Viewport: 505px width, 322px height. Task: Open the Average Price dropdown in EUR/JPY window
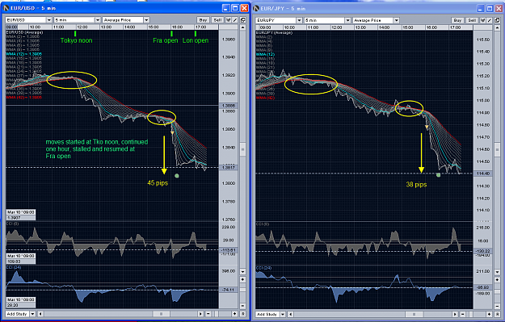point(377,20)
